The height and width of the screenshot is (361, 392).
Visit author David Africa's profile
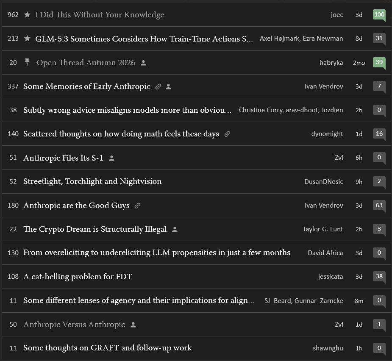325,253
